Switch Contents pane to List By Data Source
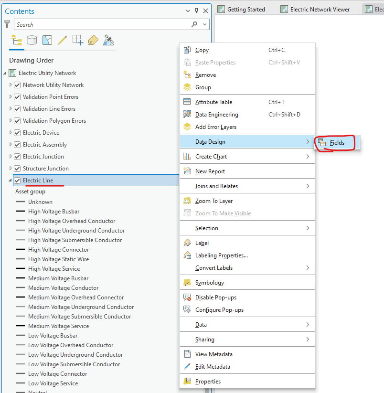This screenshot has height=393, width=384. pos(32,40)
